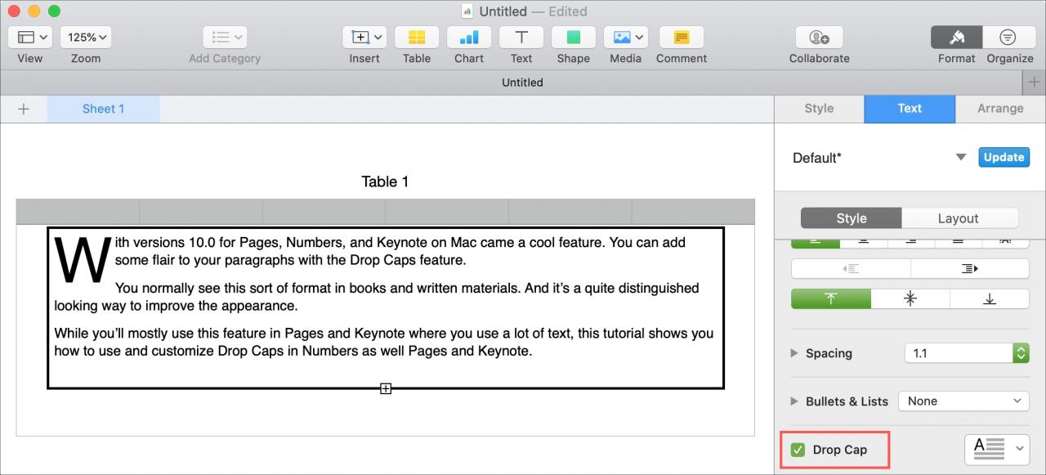Open the Default* paragraph style dropdown arrow
The width and height of the screenshot is (1046, 475).
click(x=961, y=158)
